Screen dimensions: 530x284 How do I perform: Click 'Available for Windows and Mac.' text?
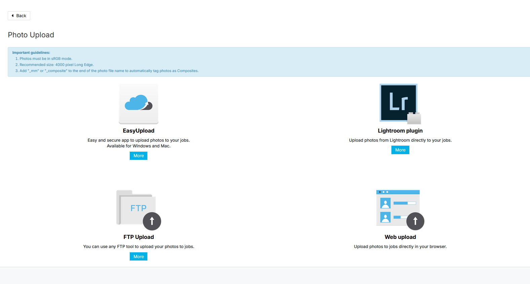click(139, 146)
